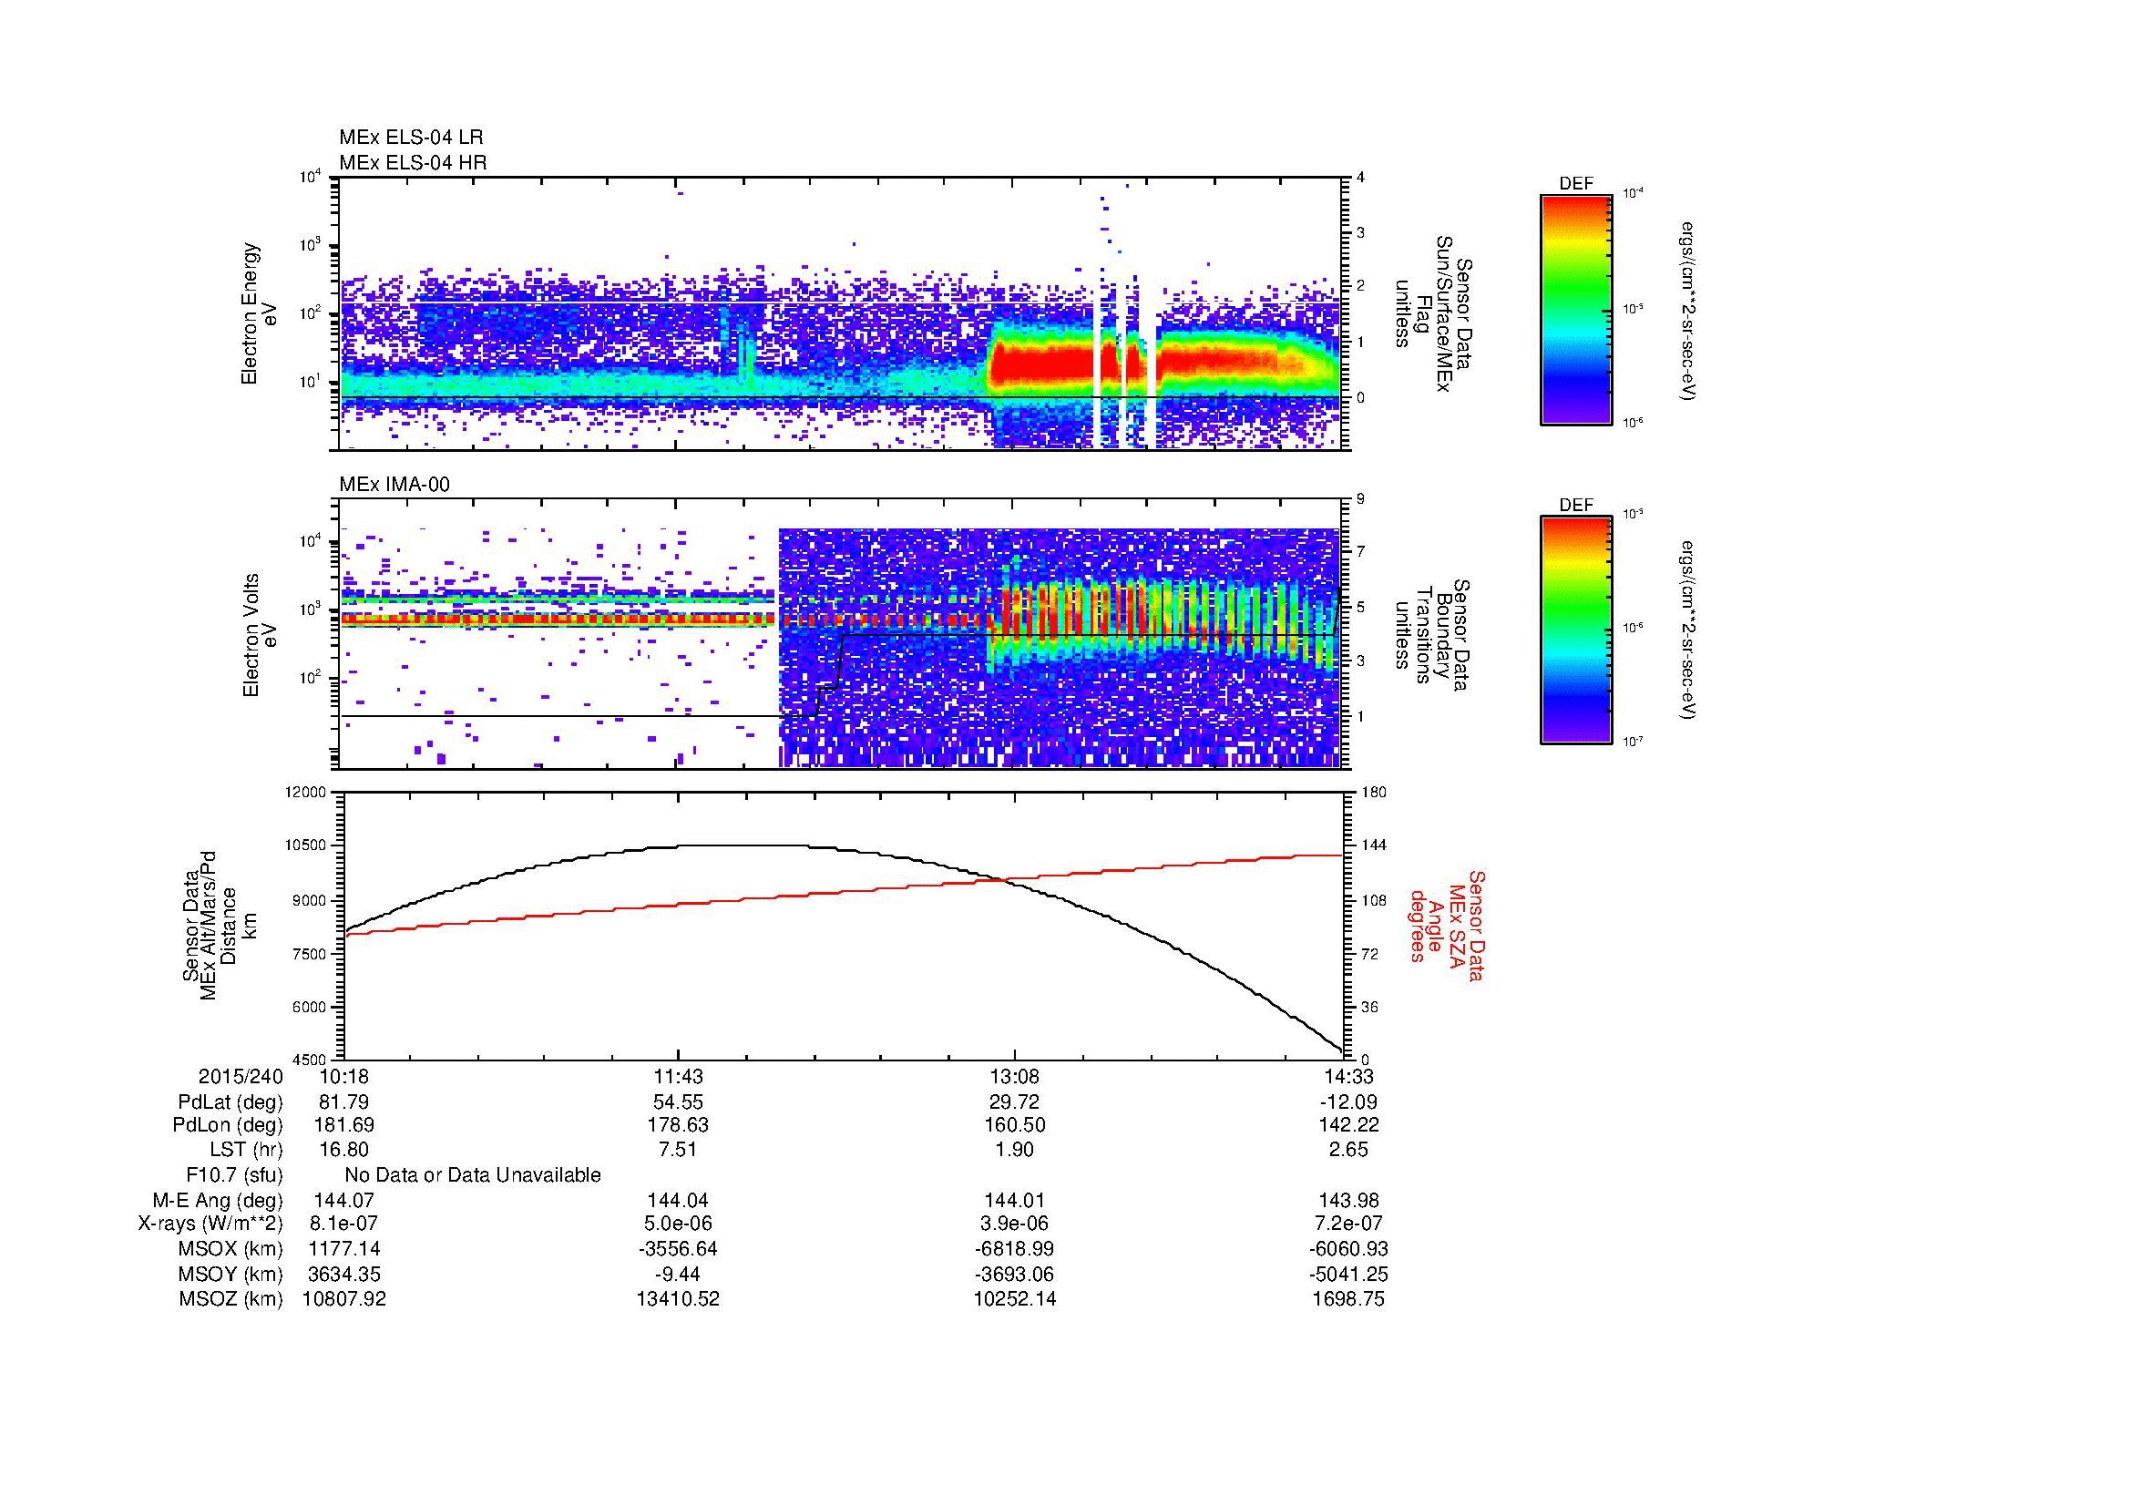The height and width of the screenshot is (1506, 2131).
Task: Click the X-rays value 5.0e-06
Action: pos(679,1224)
